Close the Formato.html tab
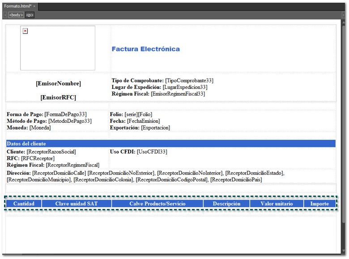The image size is (349, 259). tap(34, 6)
